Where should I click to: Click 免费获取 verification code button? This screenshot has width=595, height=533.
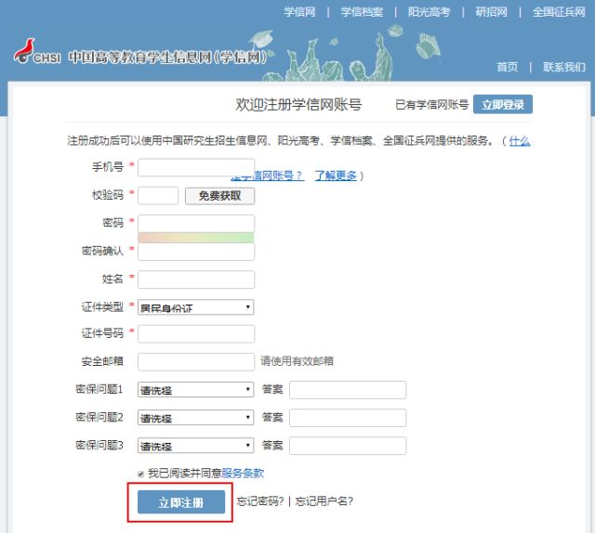(x=219, y=196)
